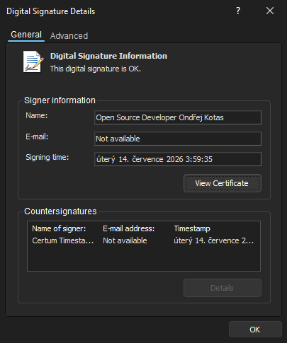Close the Digital Signature Details dialog
Screen dimensions: 287x343
270,11
